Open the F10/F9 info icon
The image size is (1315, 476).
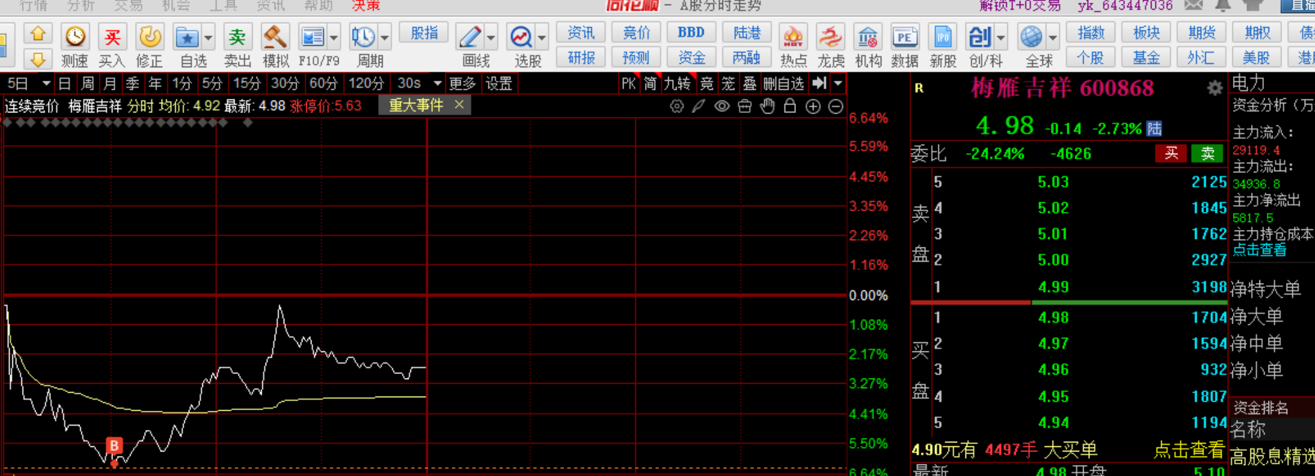tap(313, 37)
